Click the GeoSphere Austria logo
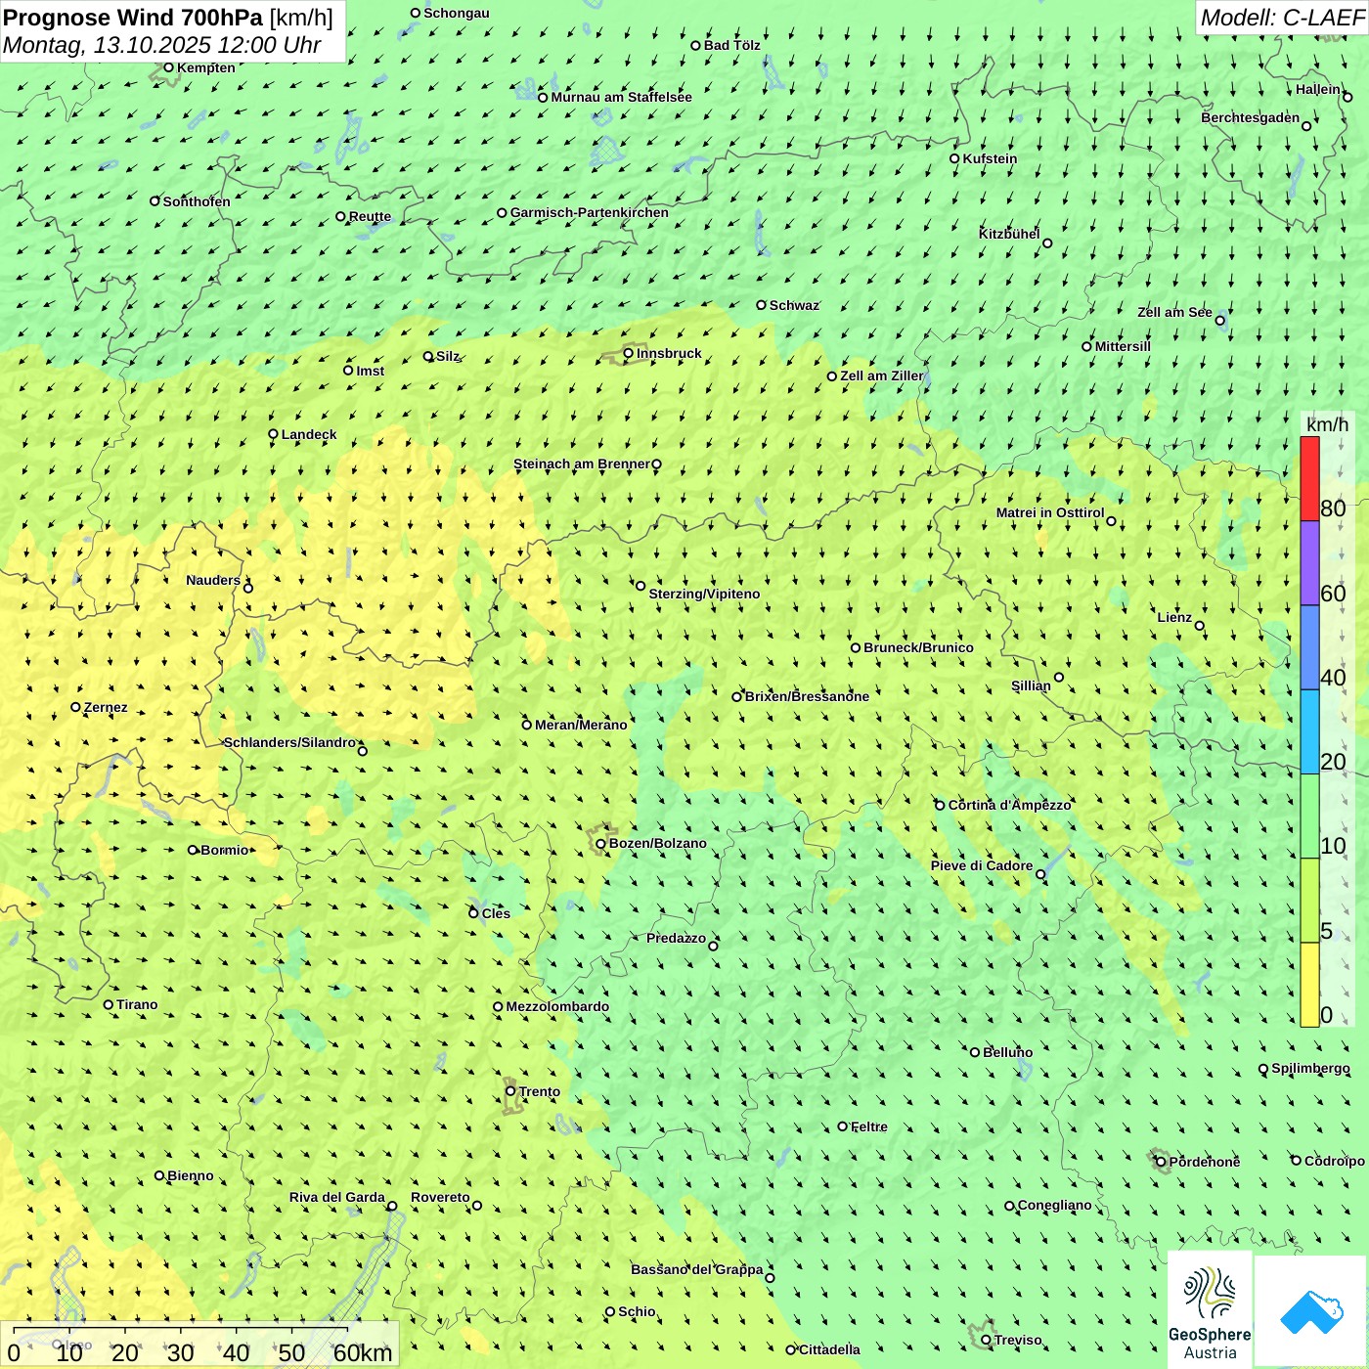Screen dimensions: 1369x1369 (x=1210, y=1309)
